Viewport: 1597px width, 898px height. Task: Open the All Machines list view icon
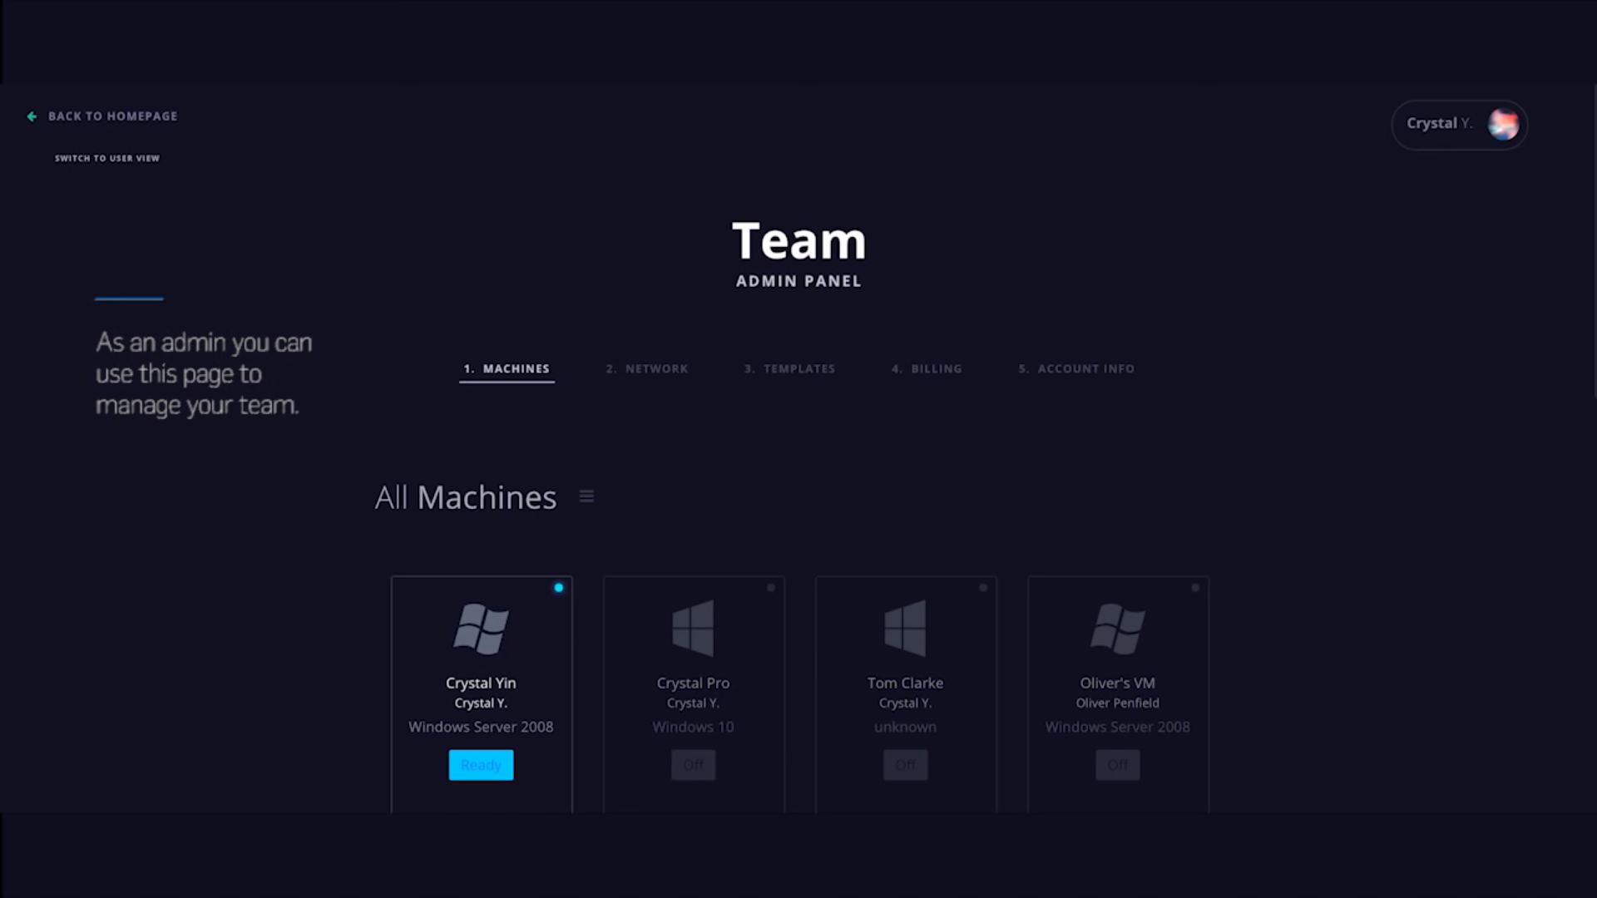coord(586,496)
